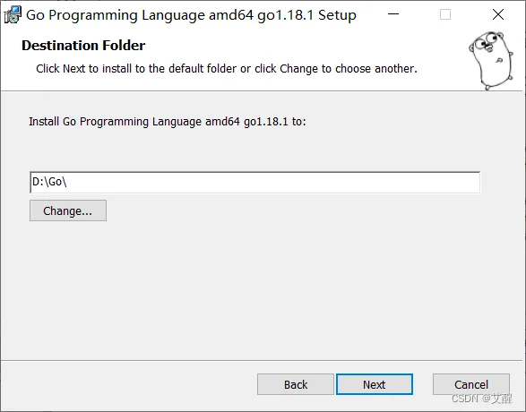Click inside the destination path field
The height and width of the screenshot is (412, 526).
[255, 183]
